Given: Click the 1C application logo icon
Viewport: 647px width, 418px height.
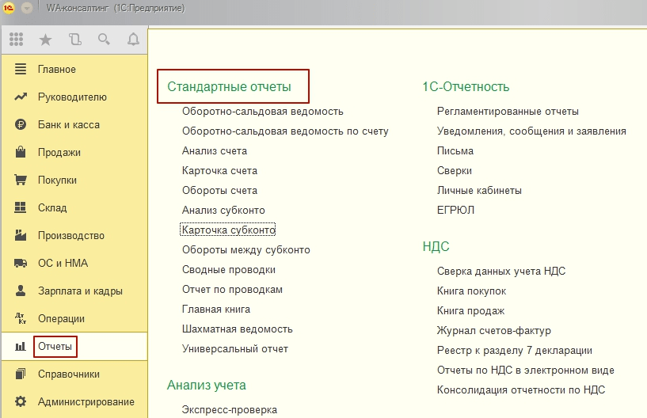Looking at the screenshot, I should pos(9,7).
